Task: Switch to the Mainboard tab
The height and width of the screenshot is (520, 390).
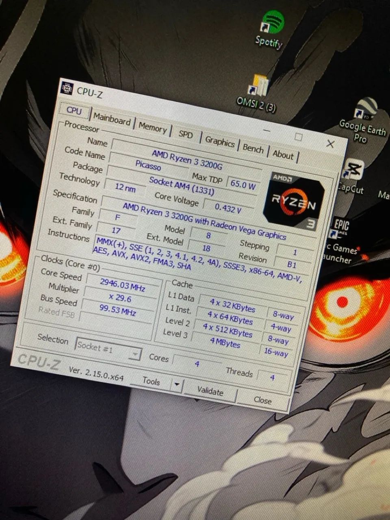Action: coord(112,119)
